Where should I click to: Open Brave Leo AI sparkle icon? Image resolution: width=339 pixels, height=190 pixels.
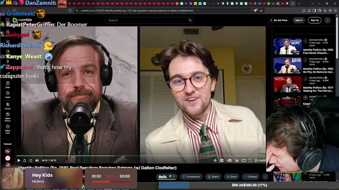[x=325, y=11]
